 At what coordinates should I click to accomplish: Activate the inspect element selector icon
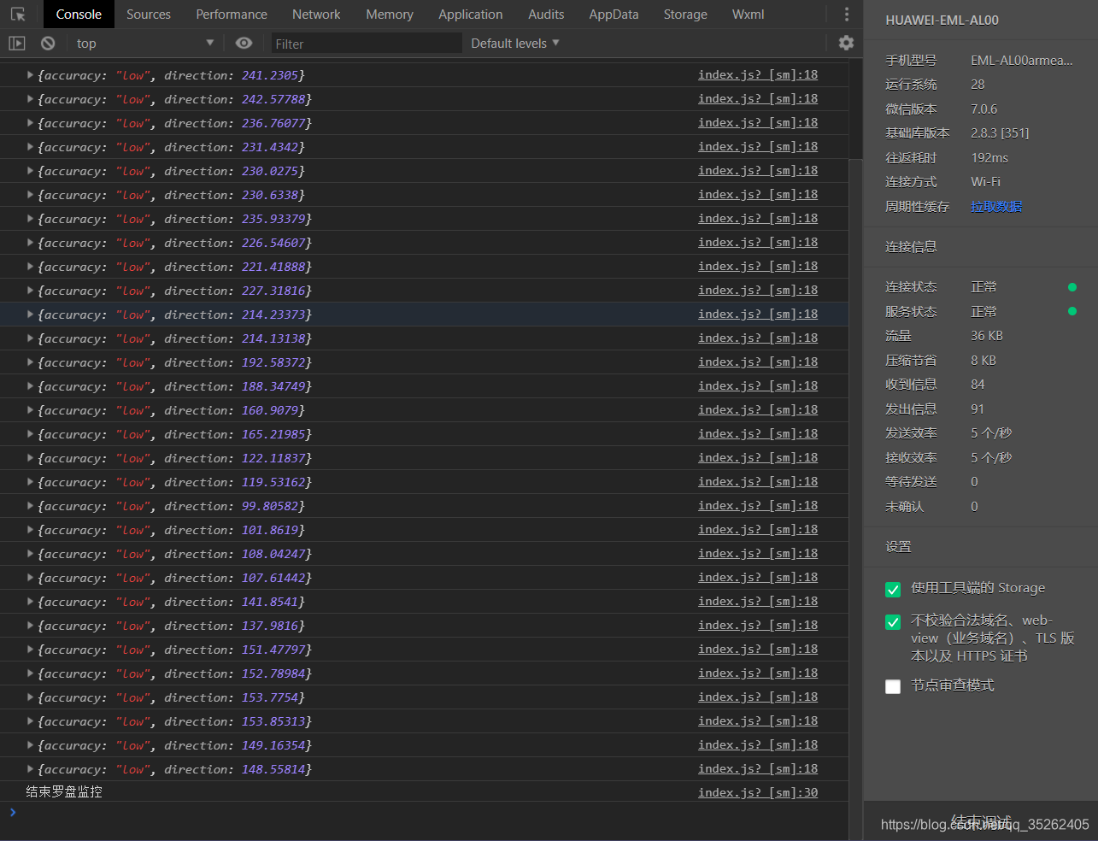coord(17,15)
